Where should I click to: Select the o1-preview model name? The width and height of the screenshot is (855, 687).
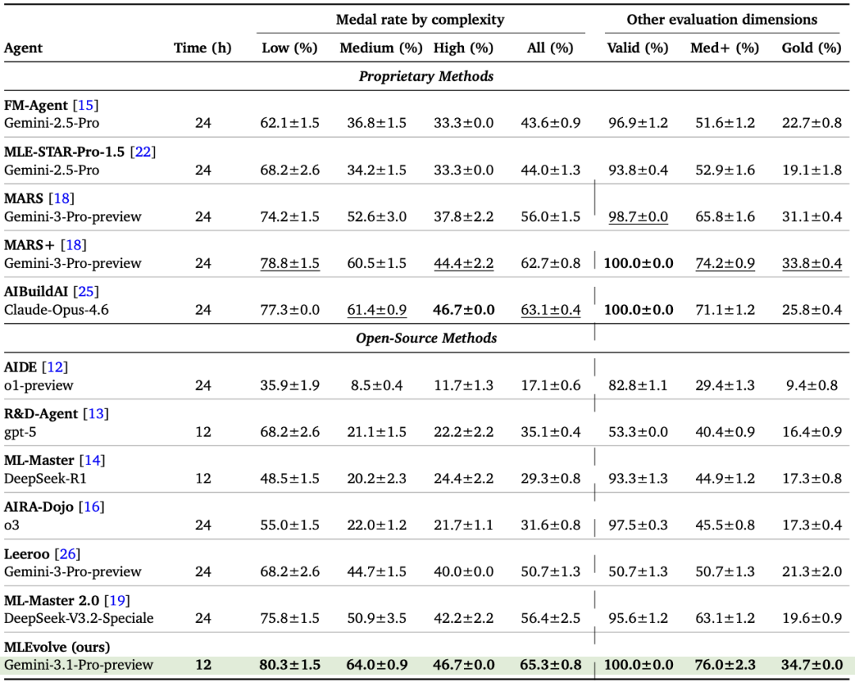click(39, 385)
